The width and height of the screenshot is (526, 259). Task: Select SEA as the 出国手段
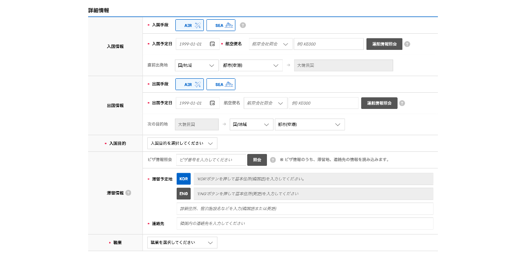pyautogui.click(x=221, y=84)
